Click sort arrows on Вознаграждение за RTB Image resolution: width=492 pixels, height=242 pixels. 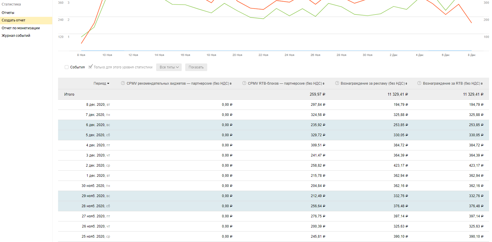(x=482, y=84)
